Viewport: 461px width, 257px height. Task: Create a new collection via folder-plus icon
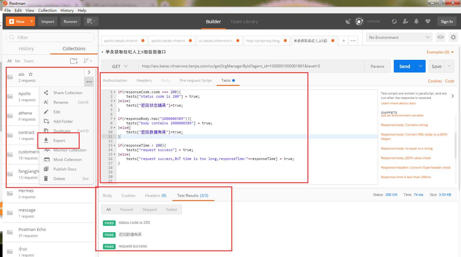tap(74, 61)
